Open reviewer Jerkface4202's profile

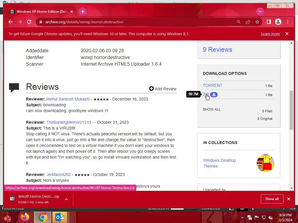(x=58, y=175)
